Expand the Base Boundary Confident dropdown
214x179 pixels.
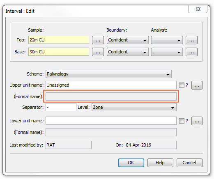[128, 52]
